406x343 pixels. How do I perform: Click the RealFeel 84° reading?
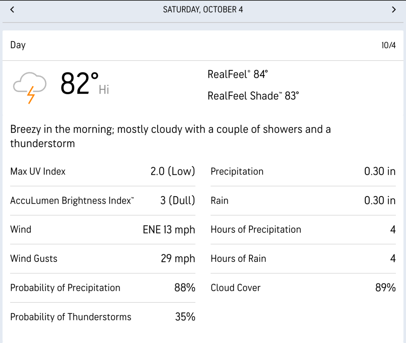click(x=238, y=74)
